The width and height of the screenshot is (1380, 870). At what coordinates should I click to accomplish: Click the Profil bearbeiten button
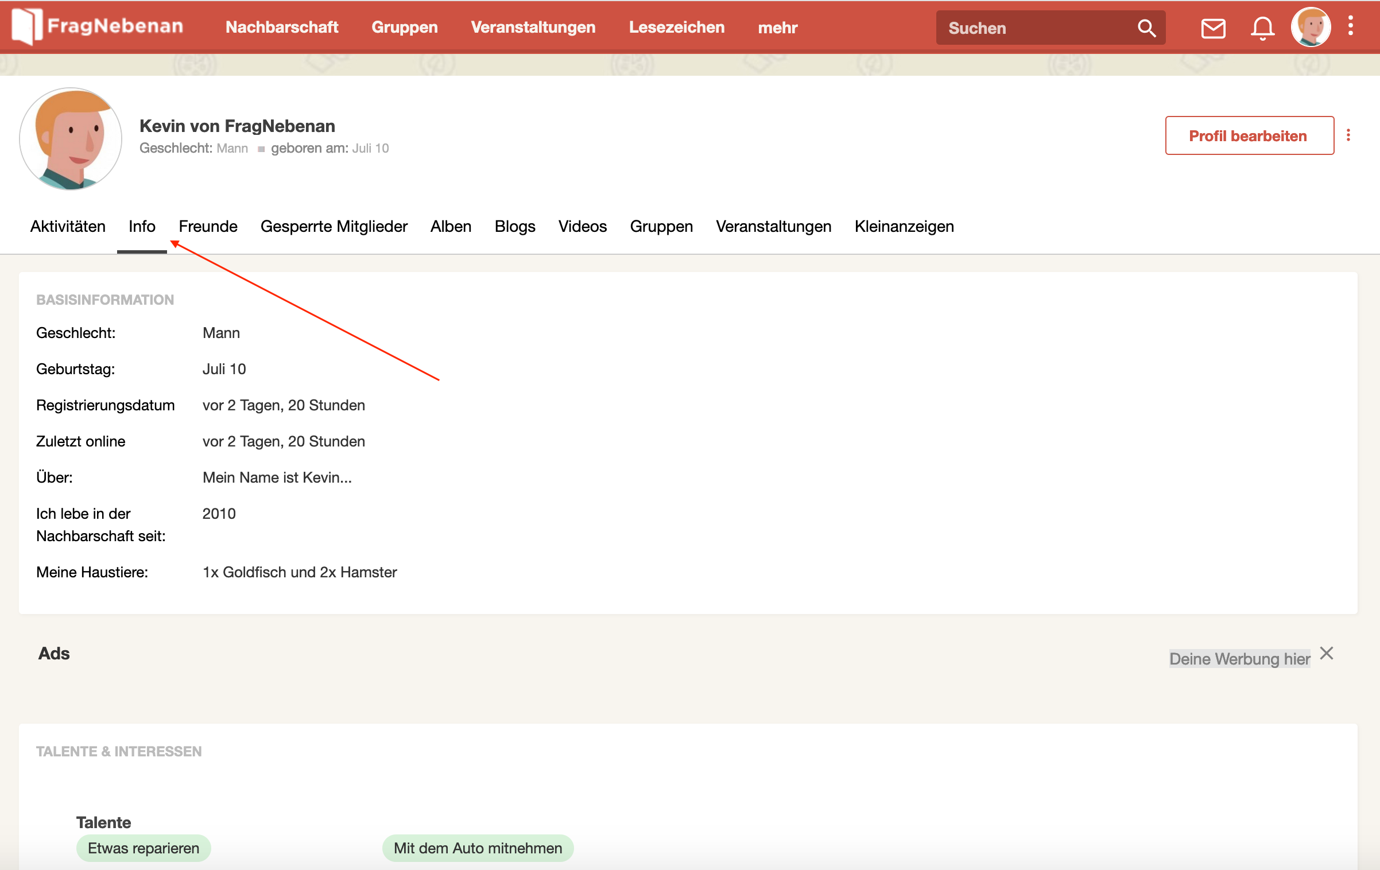1249,136
